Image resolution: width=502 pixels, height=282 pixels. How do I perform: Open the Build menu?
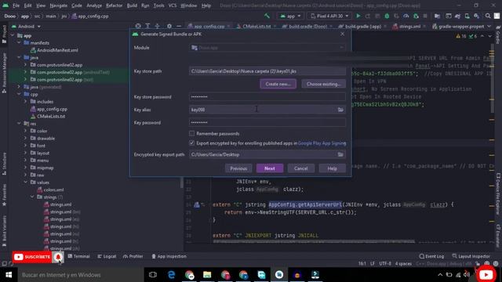(x=132, y=5)
